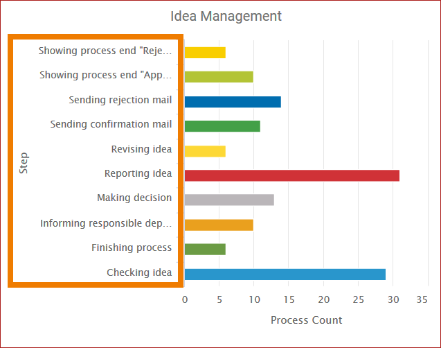This screenshot has height=348, width=441.
Task: Click the "Making decision" step label
Action: pos(134,198)
